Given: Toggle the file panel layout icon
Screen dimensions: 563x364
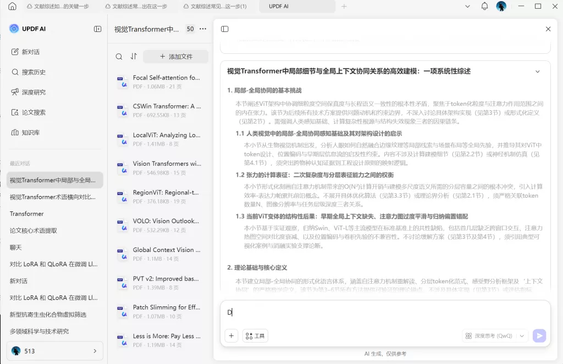Looking at the screenshot, I should pyautogui.click(x=225, y=29).
